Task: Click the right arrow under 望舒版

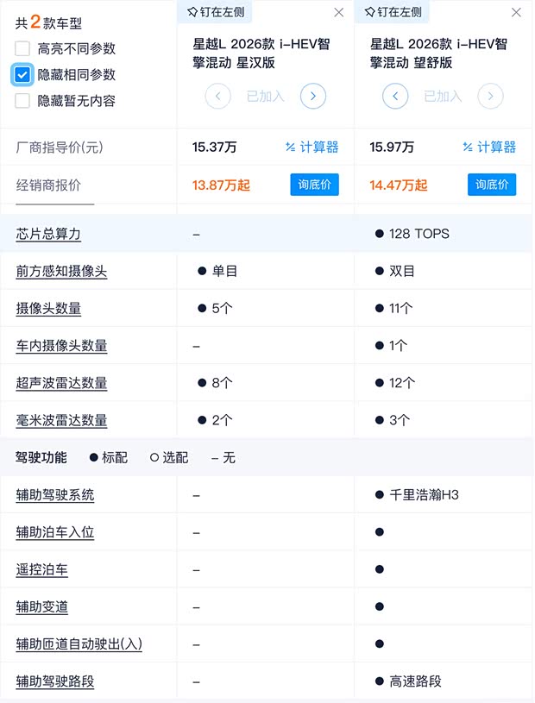Action: (x=491, y=96)
